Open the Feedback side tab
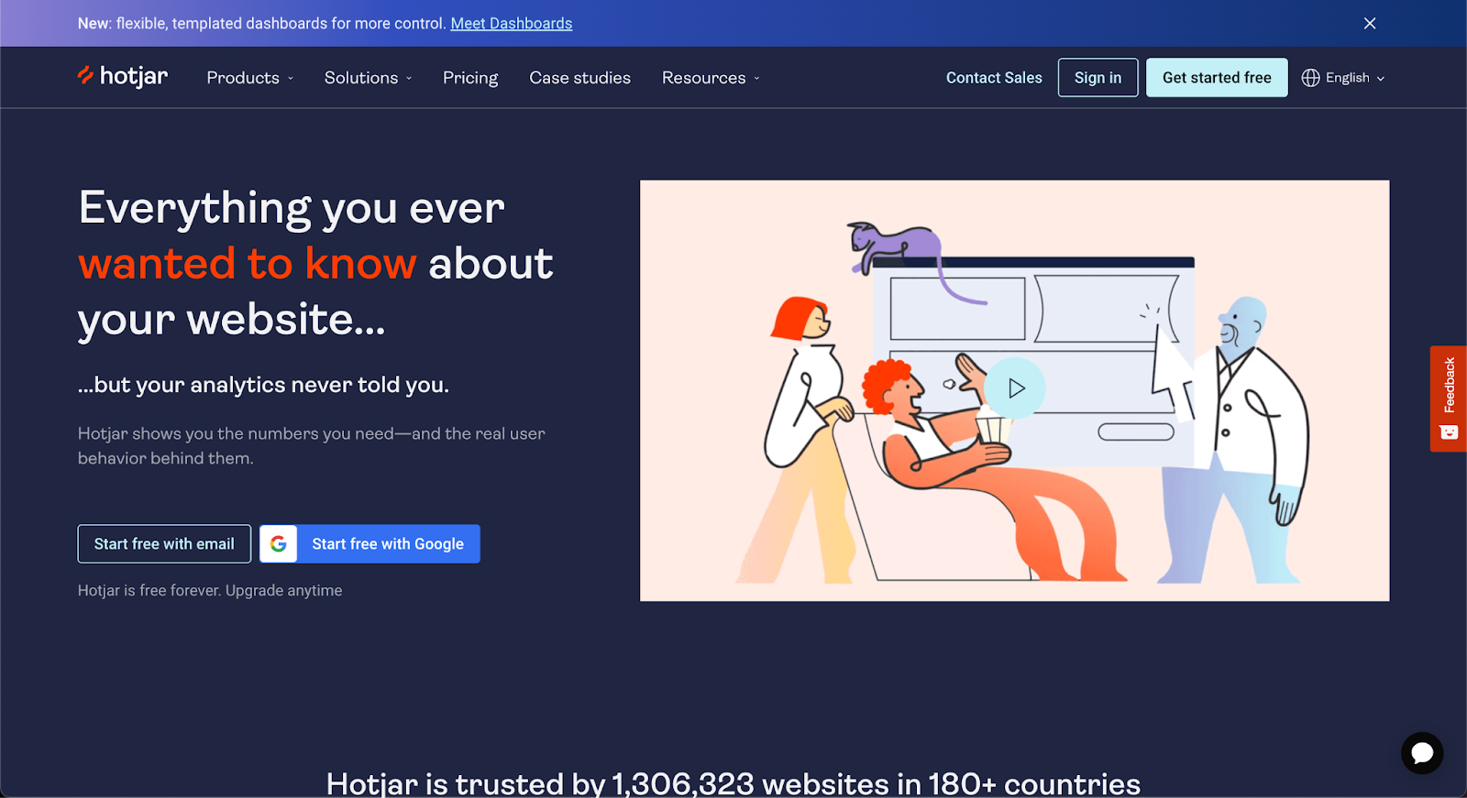 [1449, 399]
